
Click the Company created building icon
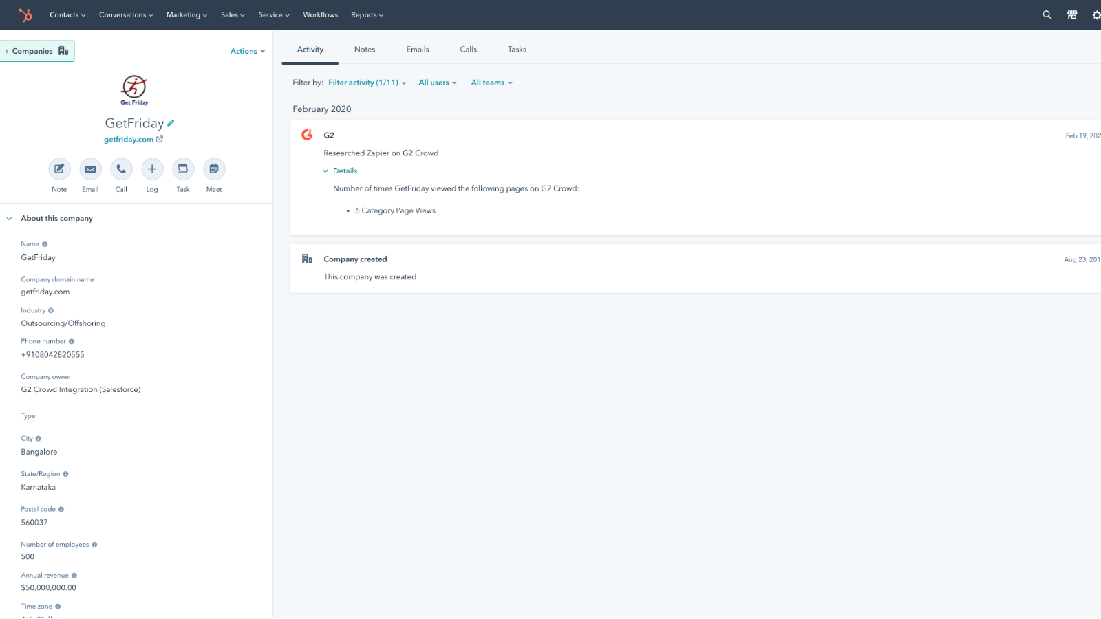pyautogui.click(x=307, y=259)
